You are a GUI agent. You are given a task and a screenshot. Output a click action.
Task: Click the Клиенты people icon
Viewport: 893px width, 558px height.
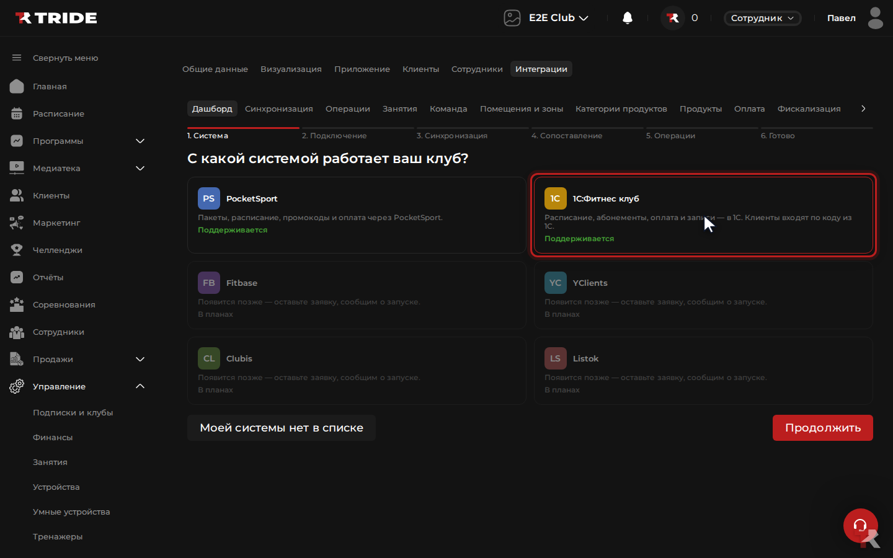[x=17, y=195]
